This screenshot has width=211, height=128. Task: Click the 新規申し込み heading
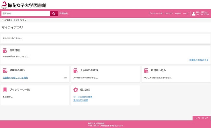click(x=158, y=70)
